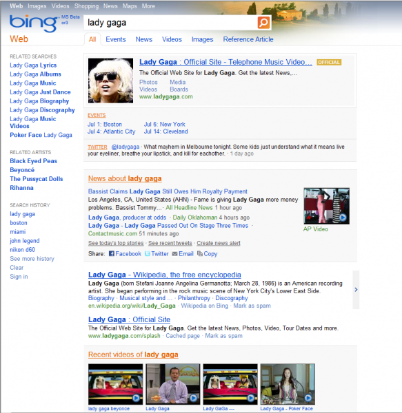This screenshot has width=402, height=413.
Task: Open the Photos sublink of official site
Action: click(x=148, y=83)
